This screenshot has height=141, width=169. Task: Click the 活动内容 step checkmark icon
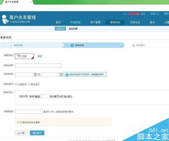coord(72,45)
